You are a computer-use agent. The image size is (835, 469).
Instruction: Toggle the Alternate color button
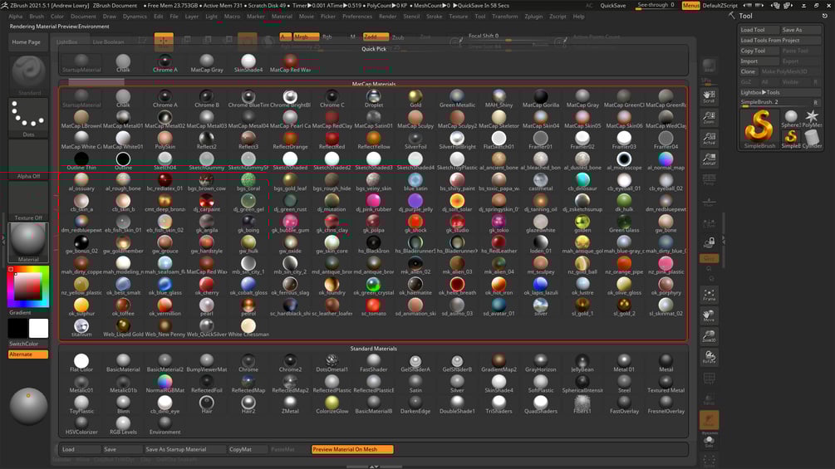tap(28, 354)
